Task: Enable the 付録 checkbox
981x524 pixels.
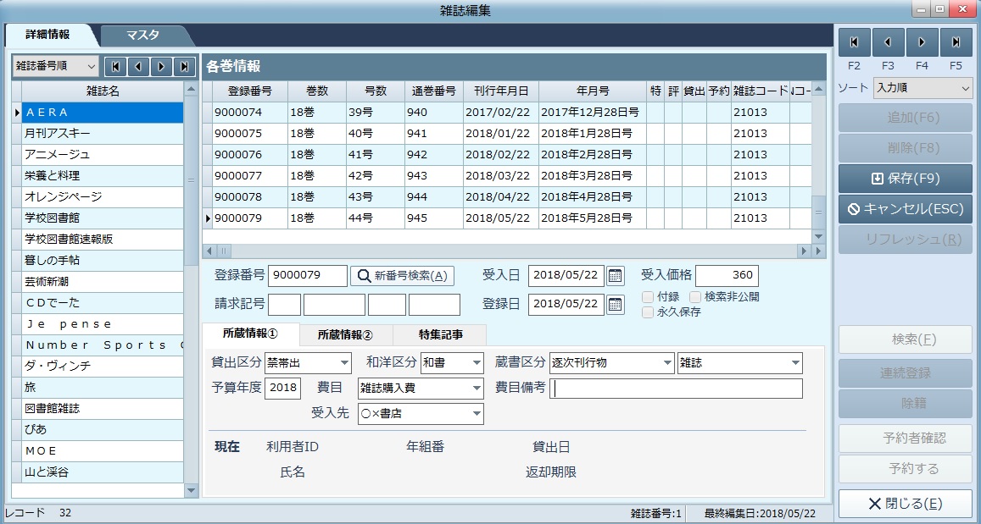Action: pos(648,296)
